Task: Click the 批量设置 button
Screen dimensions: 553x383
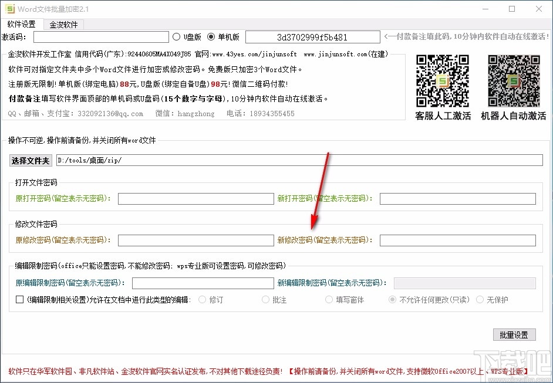Action: pyautogui.click(x=514, y=334)
